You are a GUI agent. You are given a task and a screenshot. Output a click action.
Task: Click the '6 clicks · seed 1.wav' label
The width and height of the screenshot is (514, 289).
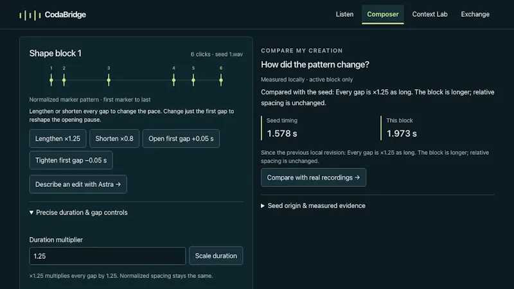217,55
